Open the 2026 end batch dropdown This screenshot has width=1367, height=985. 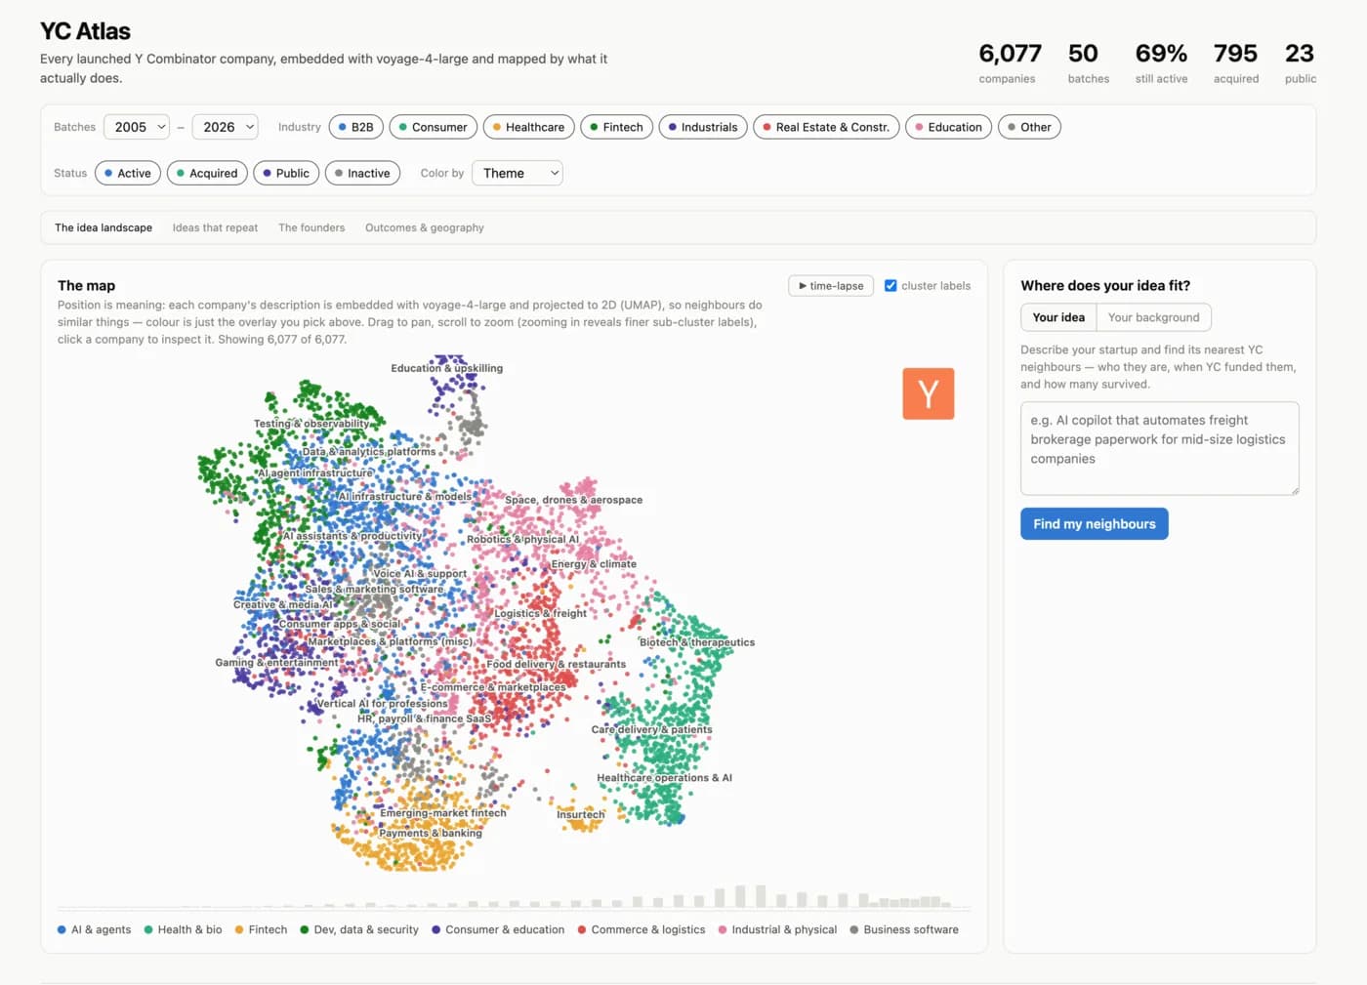226,127
